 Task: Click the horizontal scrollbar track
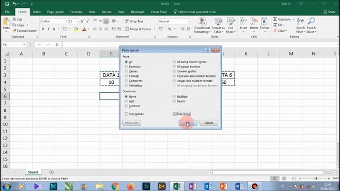coord(268,172)
